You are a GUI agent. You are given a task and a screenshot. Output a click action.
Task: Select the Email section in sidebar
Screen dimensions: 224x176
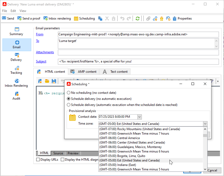(17, 45)
